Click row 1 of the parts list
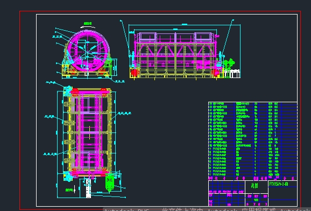The image size is (311, 211). pos(253,174)
